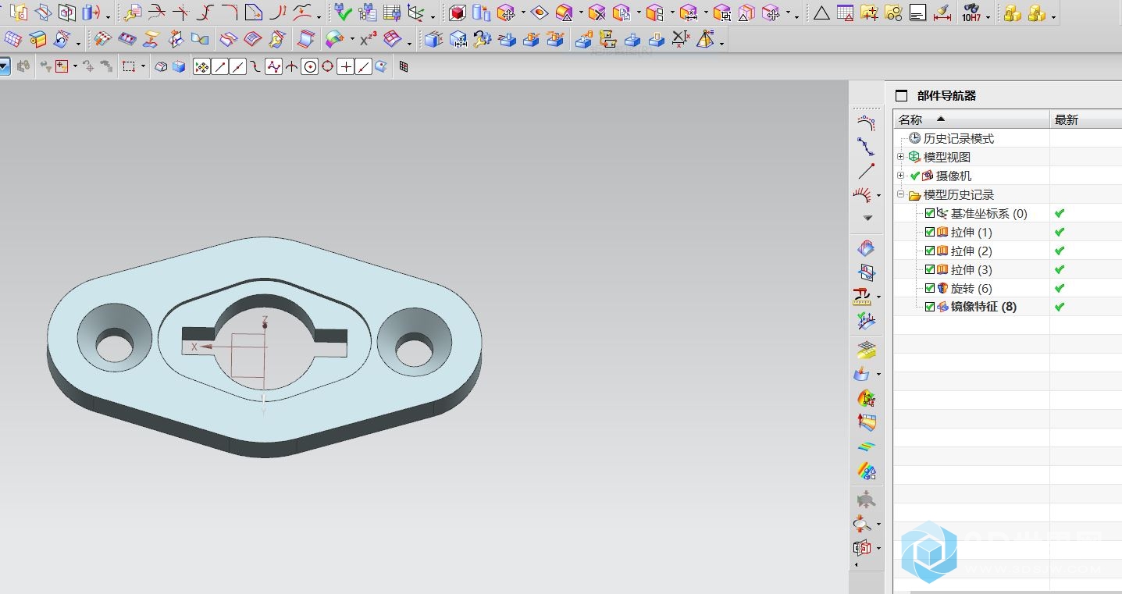Toggle the quadrant point snap icon
1122x594 pixels.
[x=328, y=67]
